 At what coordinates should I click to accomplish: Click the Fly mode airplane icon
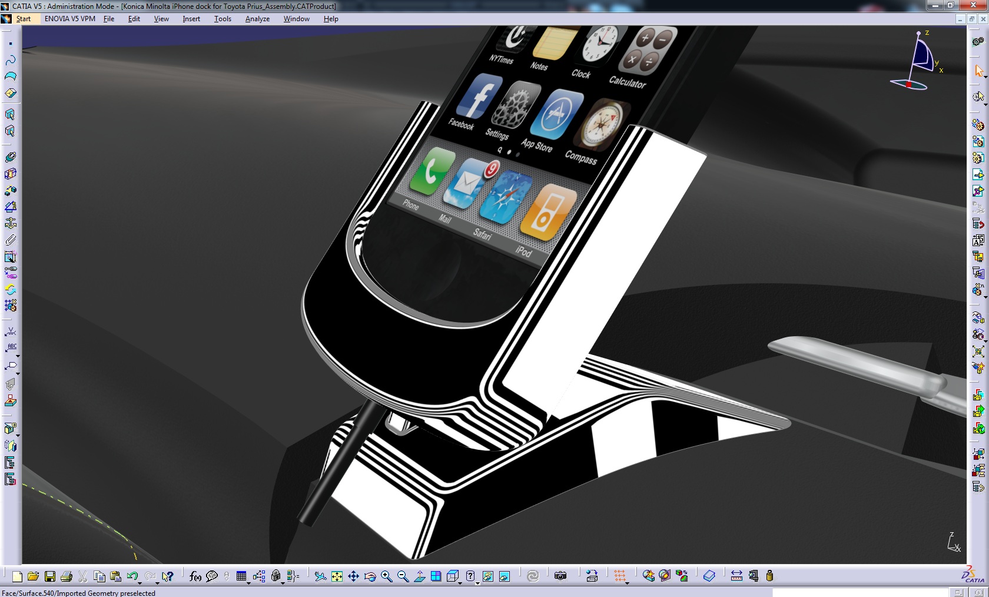[320, 576]
